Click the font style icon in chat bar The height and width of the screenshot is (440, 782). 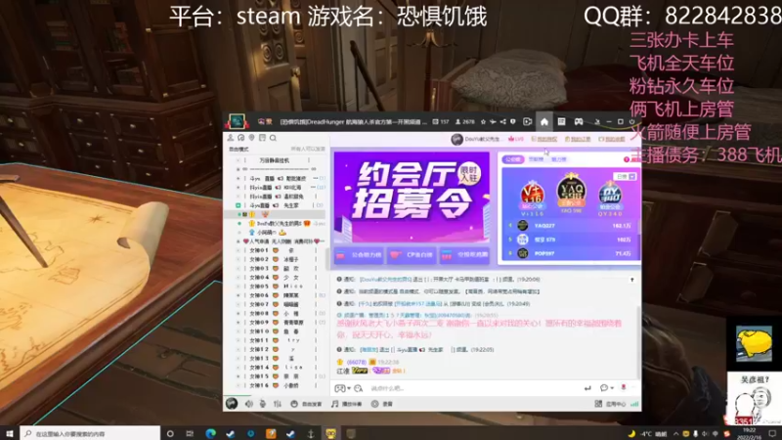358,388
